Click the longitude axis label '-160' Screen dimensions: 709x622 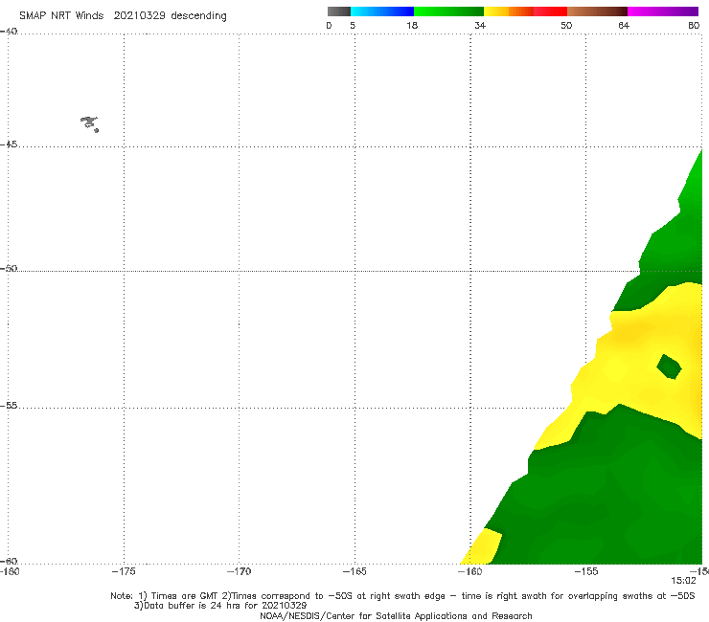point(470,572)
